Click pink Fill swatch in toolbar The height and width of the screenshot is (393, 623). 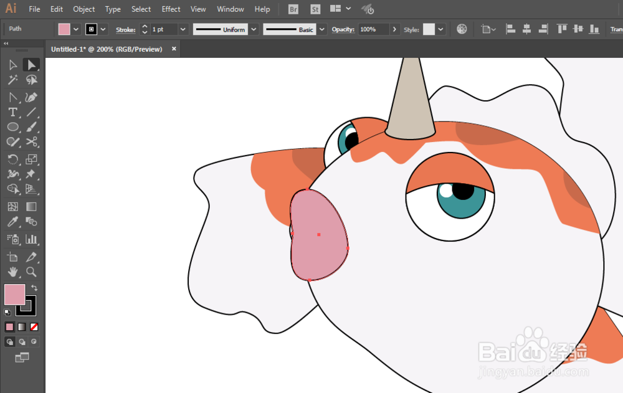[x=14, y=294]
